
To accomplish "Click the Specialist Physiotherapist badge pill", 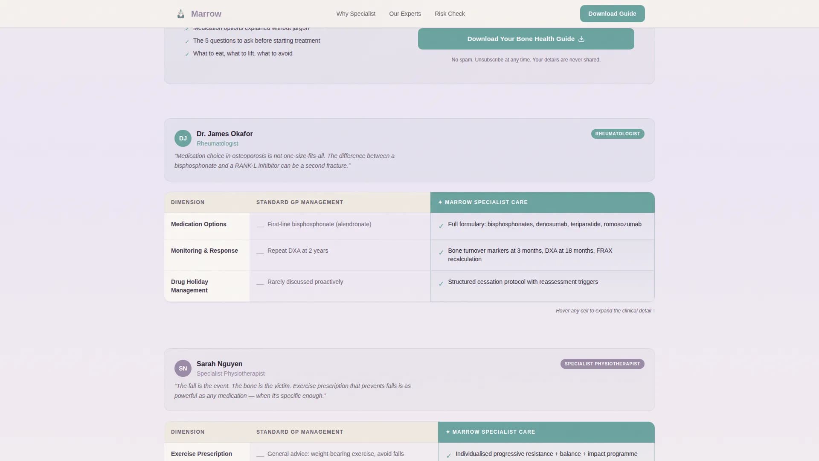I will coord(602,364).
